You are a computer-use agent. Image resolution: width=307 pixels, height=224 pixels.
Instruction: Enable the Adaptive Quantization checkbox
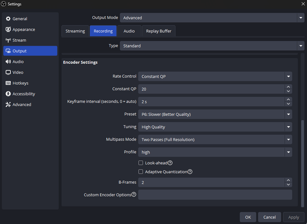(x=141, y=172)
